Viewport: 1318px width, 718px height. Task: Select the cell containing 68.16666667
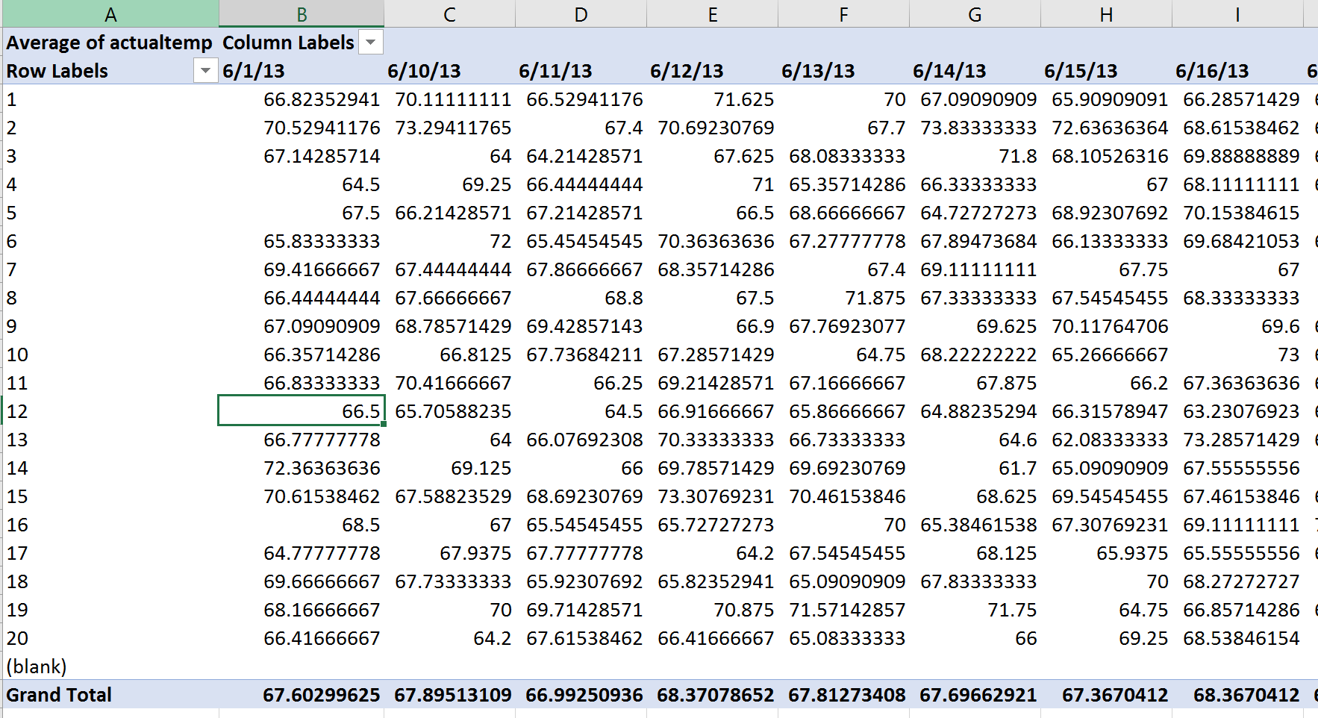[x=302, y=610]
